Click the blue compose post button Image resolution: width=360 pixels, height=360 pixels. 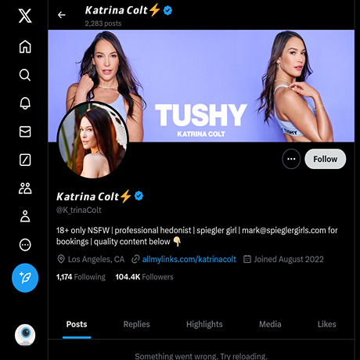(25, 278)
